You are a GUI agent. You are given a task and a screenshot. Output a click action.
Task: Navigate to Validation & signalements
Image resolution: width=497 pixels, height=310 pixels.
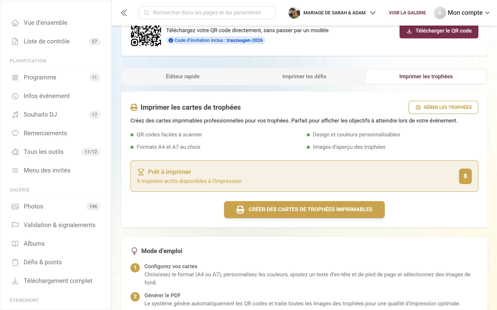(56, 225)
